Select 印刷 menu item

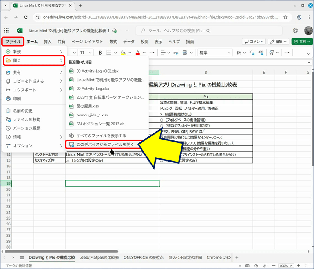34,98
